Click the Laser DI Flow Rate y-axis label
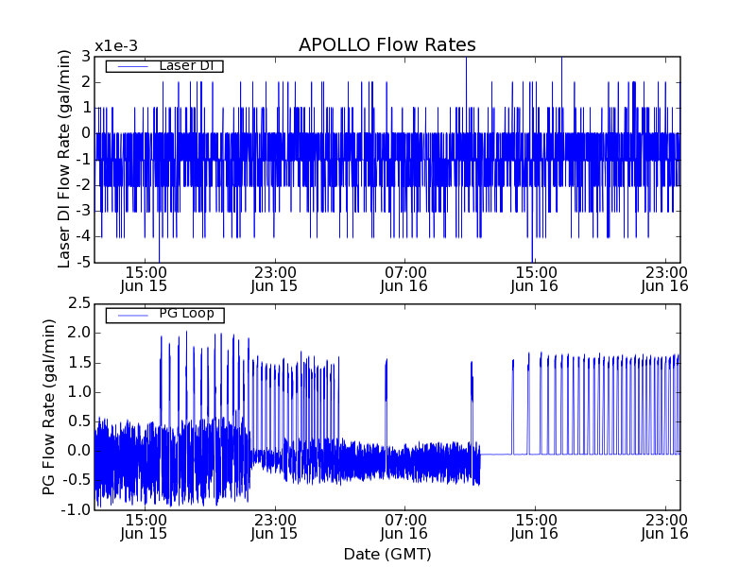 (x=64, y=159)
